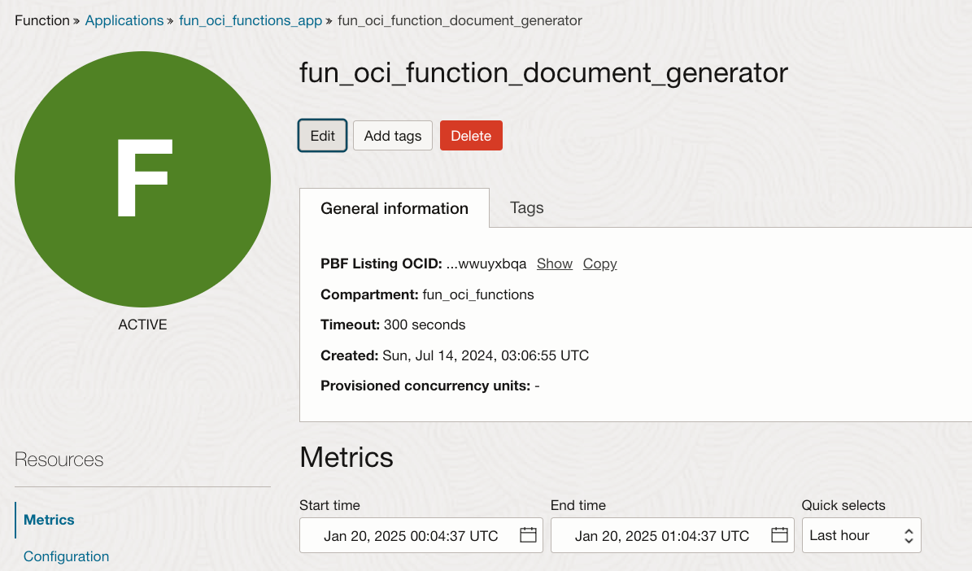Click into the Start time field
This screenshot has height=571, width=972.
pos(411,535)
